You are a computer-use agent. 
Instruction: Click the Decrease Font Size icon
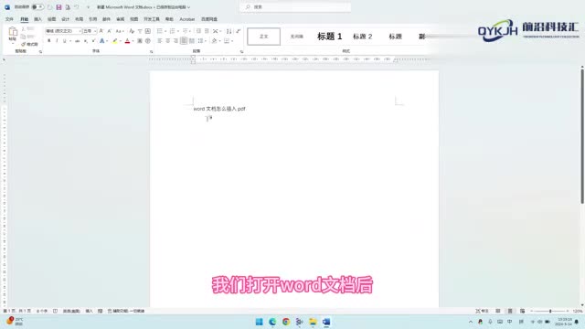pyautogui.click(x=110, y=31)
